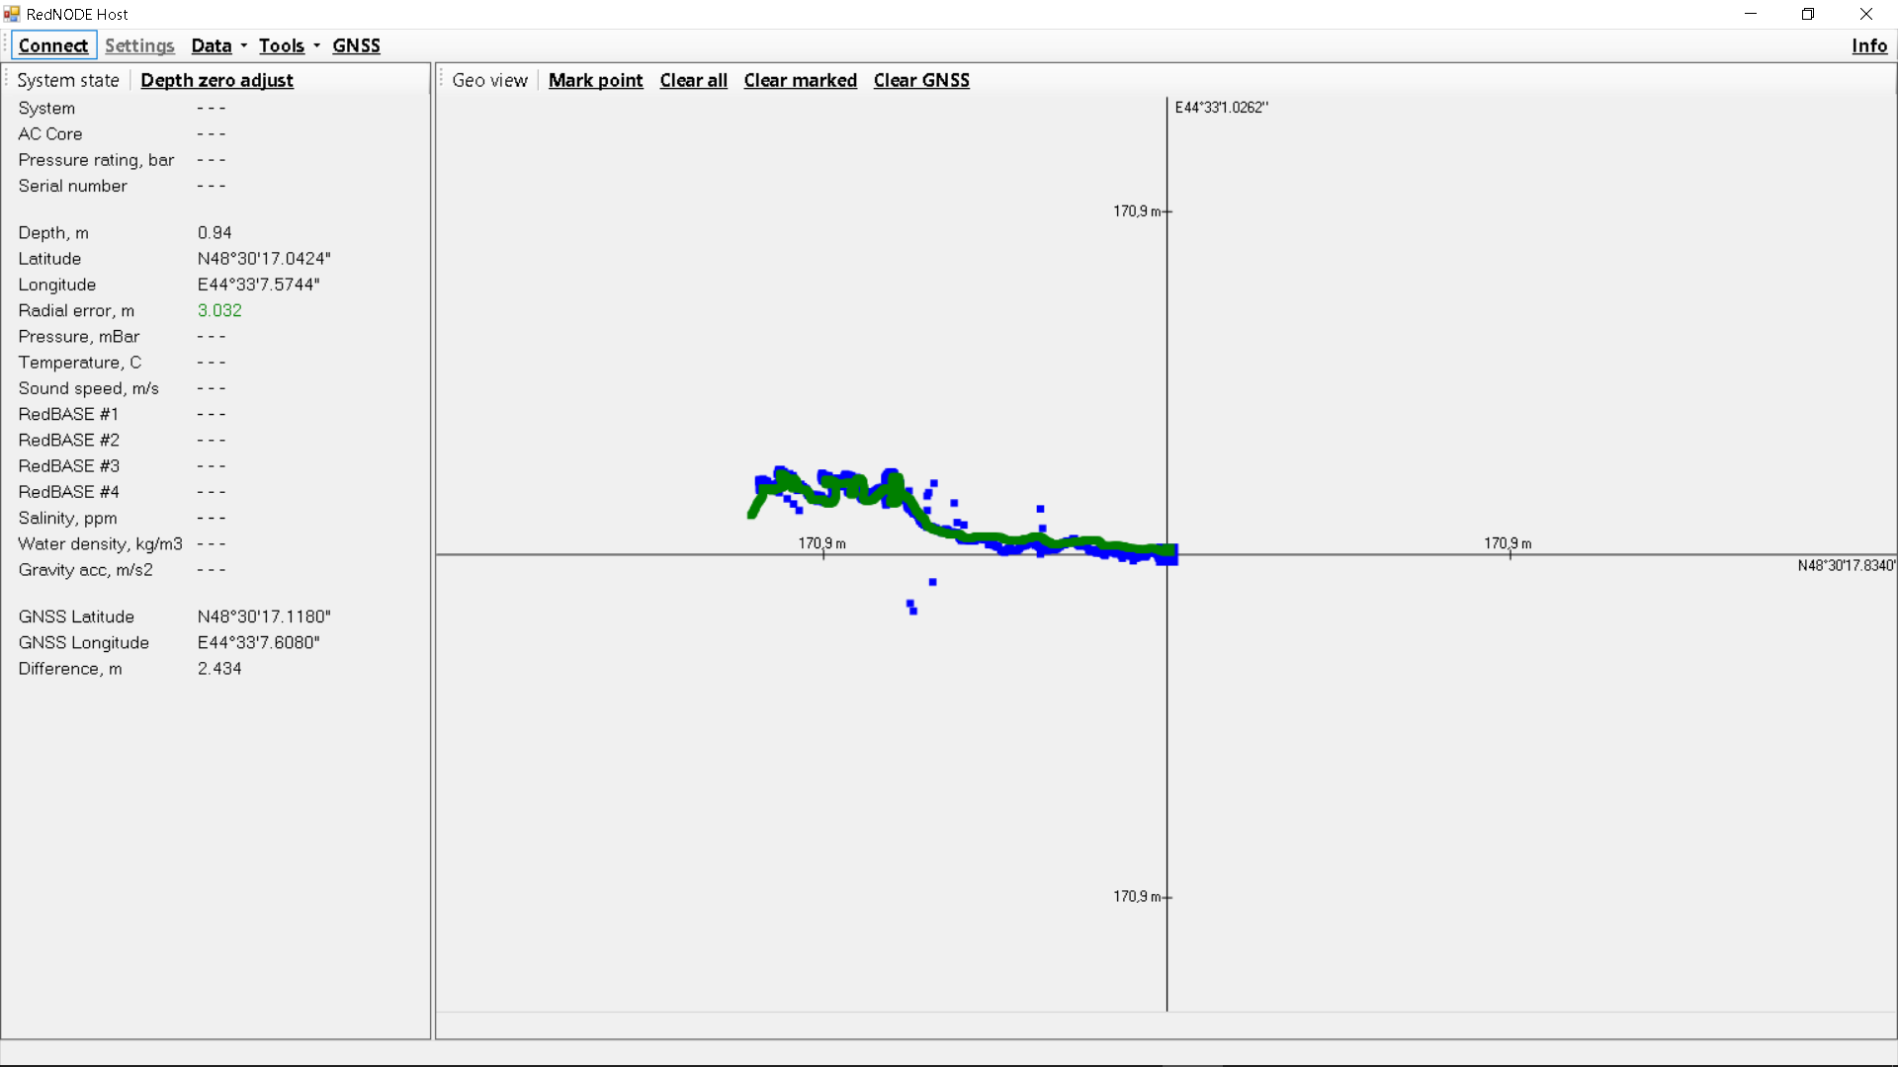Screen dimensions: 1898x1067
Task: Click the Sound speed, m/s label
Action: point(88,388)
